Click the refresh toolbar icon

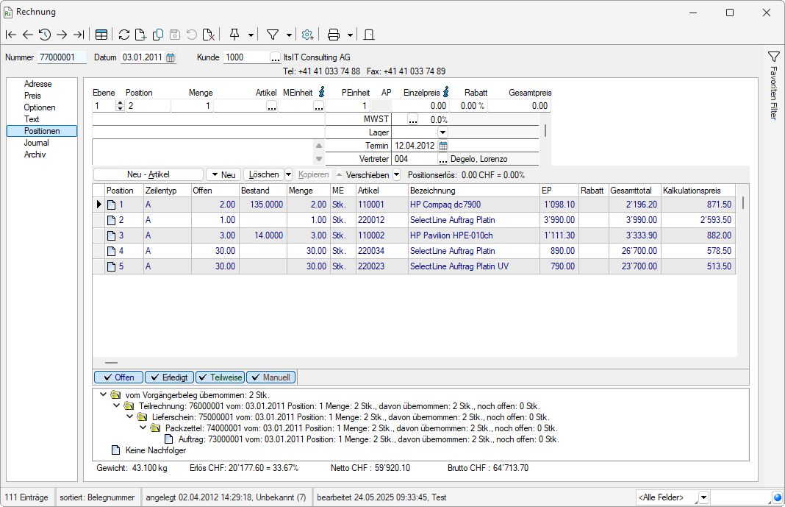tap(123, 35)
